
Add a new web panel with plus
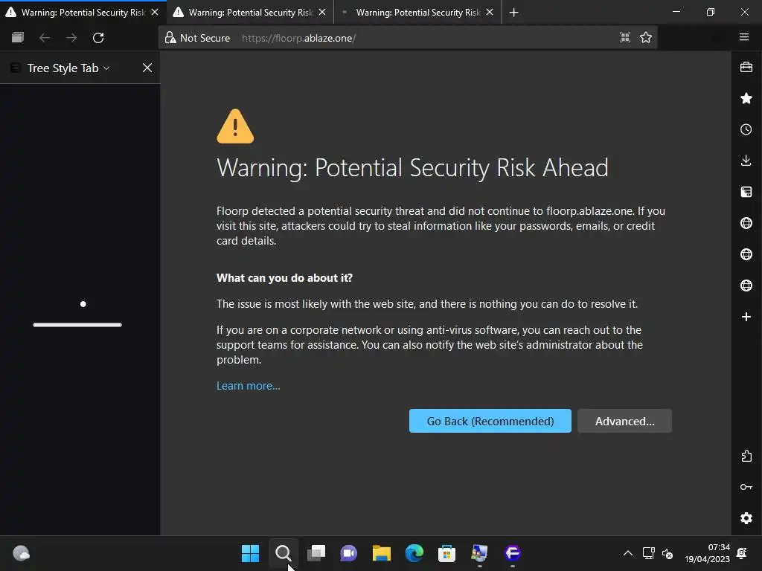pyautogui.click(x=746, y=317)
